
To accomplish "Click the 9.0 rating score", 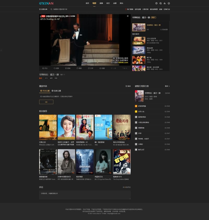I will [x=40, y=78].
